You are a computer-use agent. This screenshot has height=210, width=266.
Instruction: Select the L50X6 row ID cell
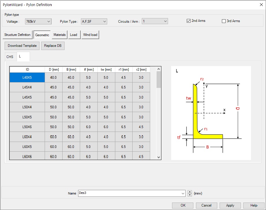pos(27,127)
